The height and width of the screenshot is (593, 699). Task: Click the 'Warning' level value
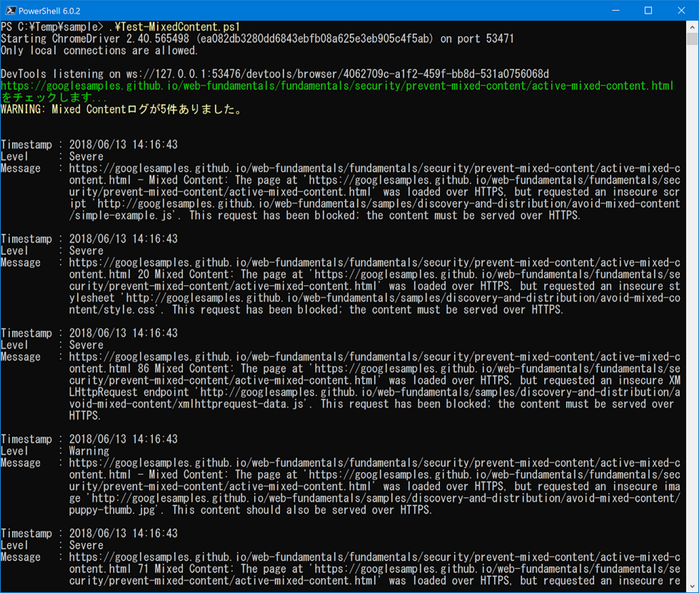pos(89,451)
